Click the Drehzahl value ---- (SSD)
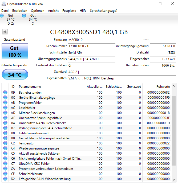The image size is (178, 184). [x=163, y=52]
